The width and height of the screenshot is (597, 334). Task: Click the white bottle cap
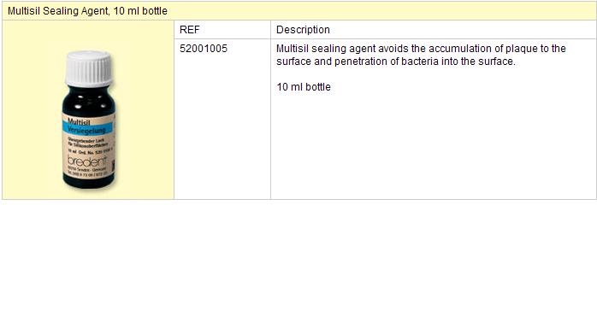click(89, 68)
